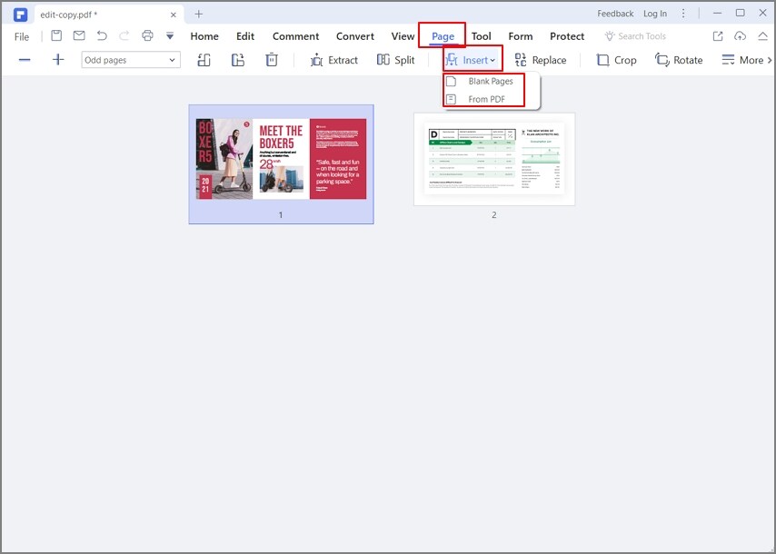Viewport: 776px width, 554px height.
Task: Switch to the Protect tab
Action: click(567, 36)
